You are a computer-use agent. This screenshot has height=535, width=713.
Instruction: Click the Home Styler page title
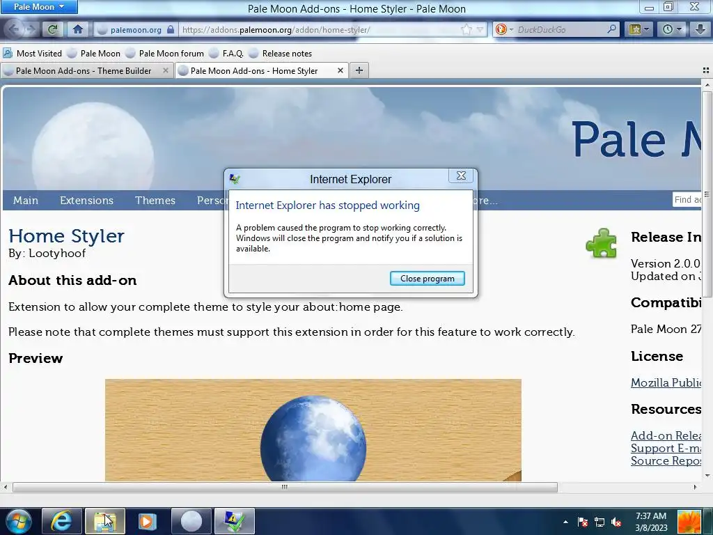point(66,236)
